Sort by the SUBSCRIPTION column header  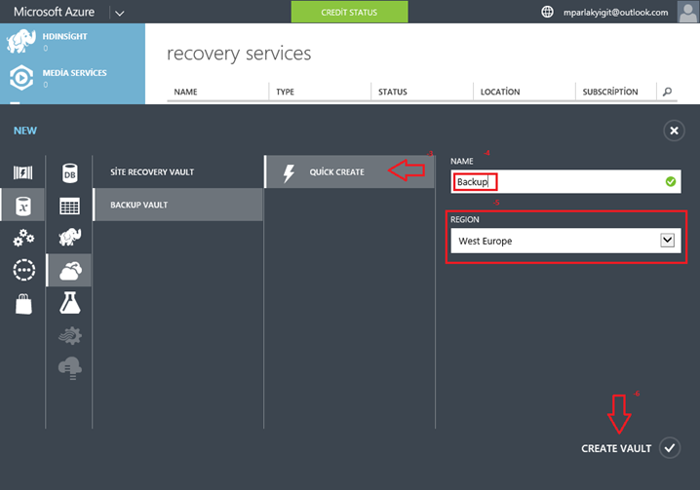[610, 92]
